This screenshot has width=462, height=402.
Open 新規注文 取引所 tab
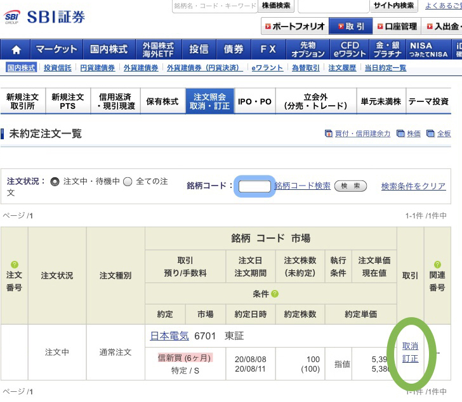23,101
